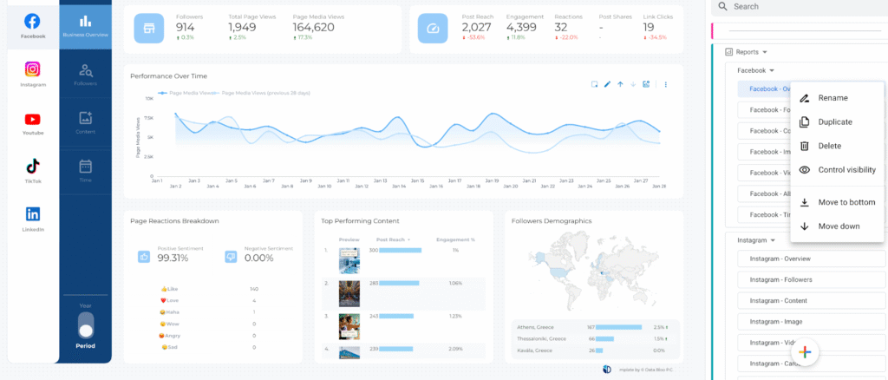The image size is (888, 380).
Task: Open the Youtube platform page
Action: point(32,123)
